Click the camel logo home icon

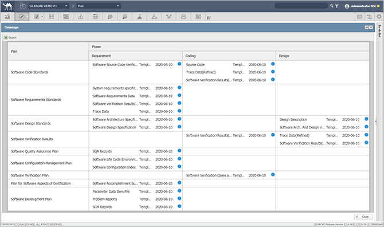pos(7,6)
